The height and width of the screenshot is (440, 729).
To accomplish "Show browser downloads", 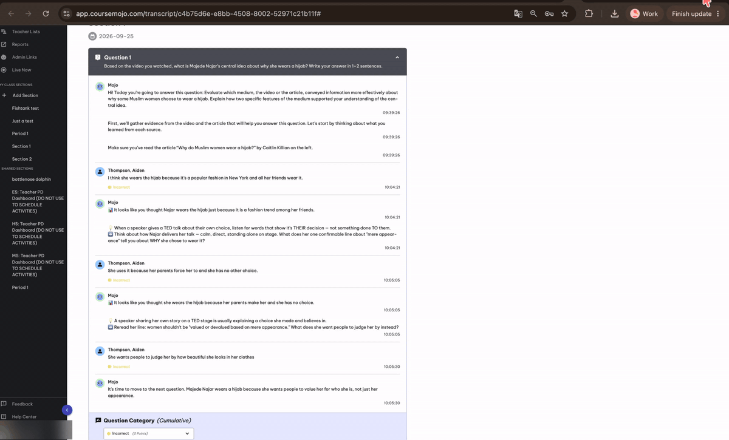I will click(x=614, y=13).
